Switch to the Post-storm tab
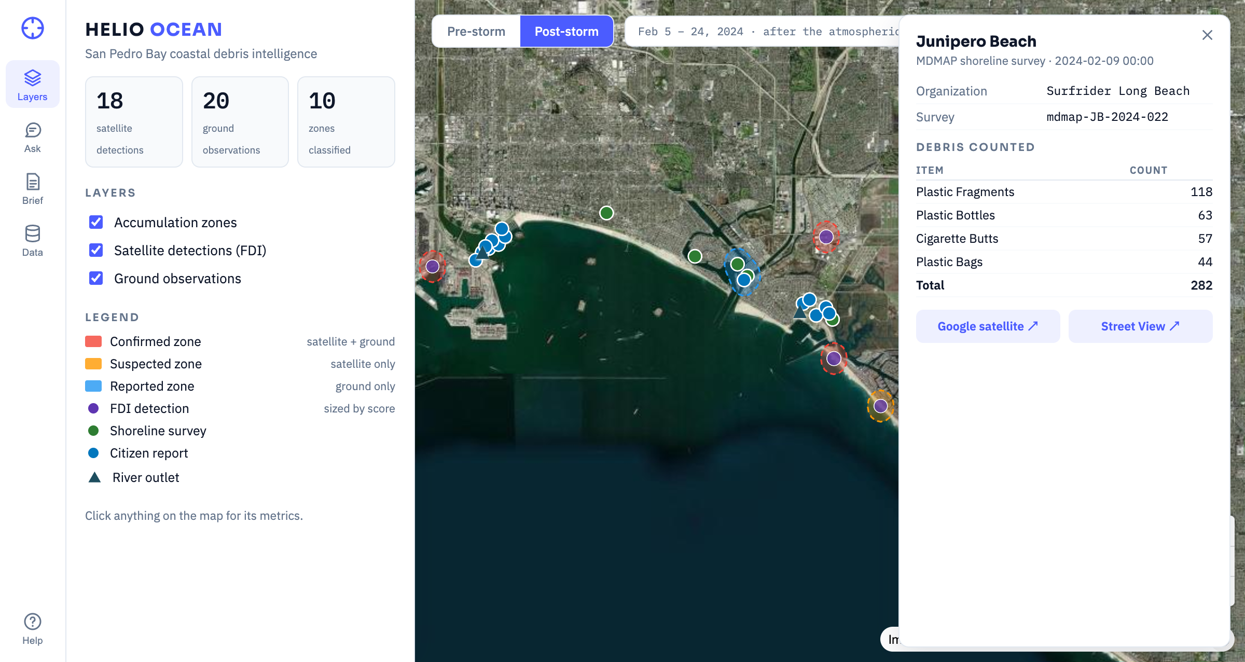The width and height of the screenshot is (1245, 662). [566, 31]
